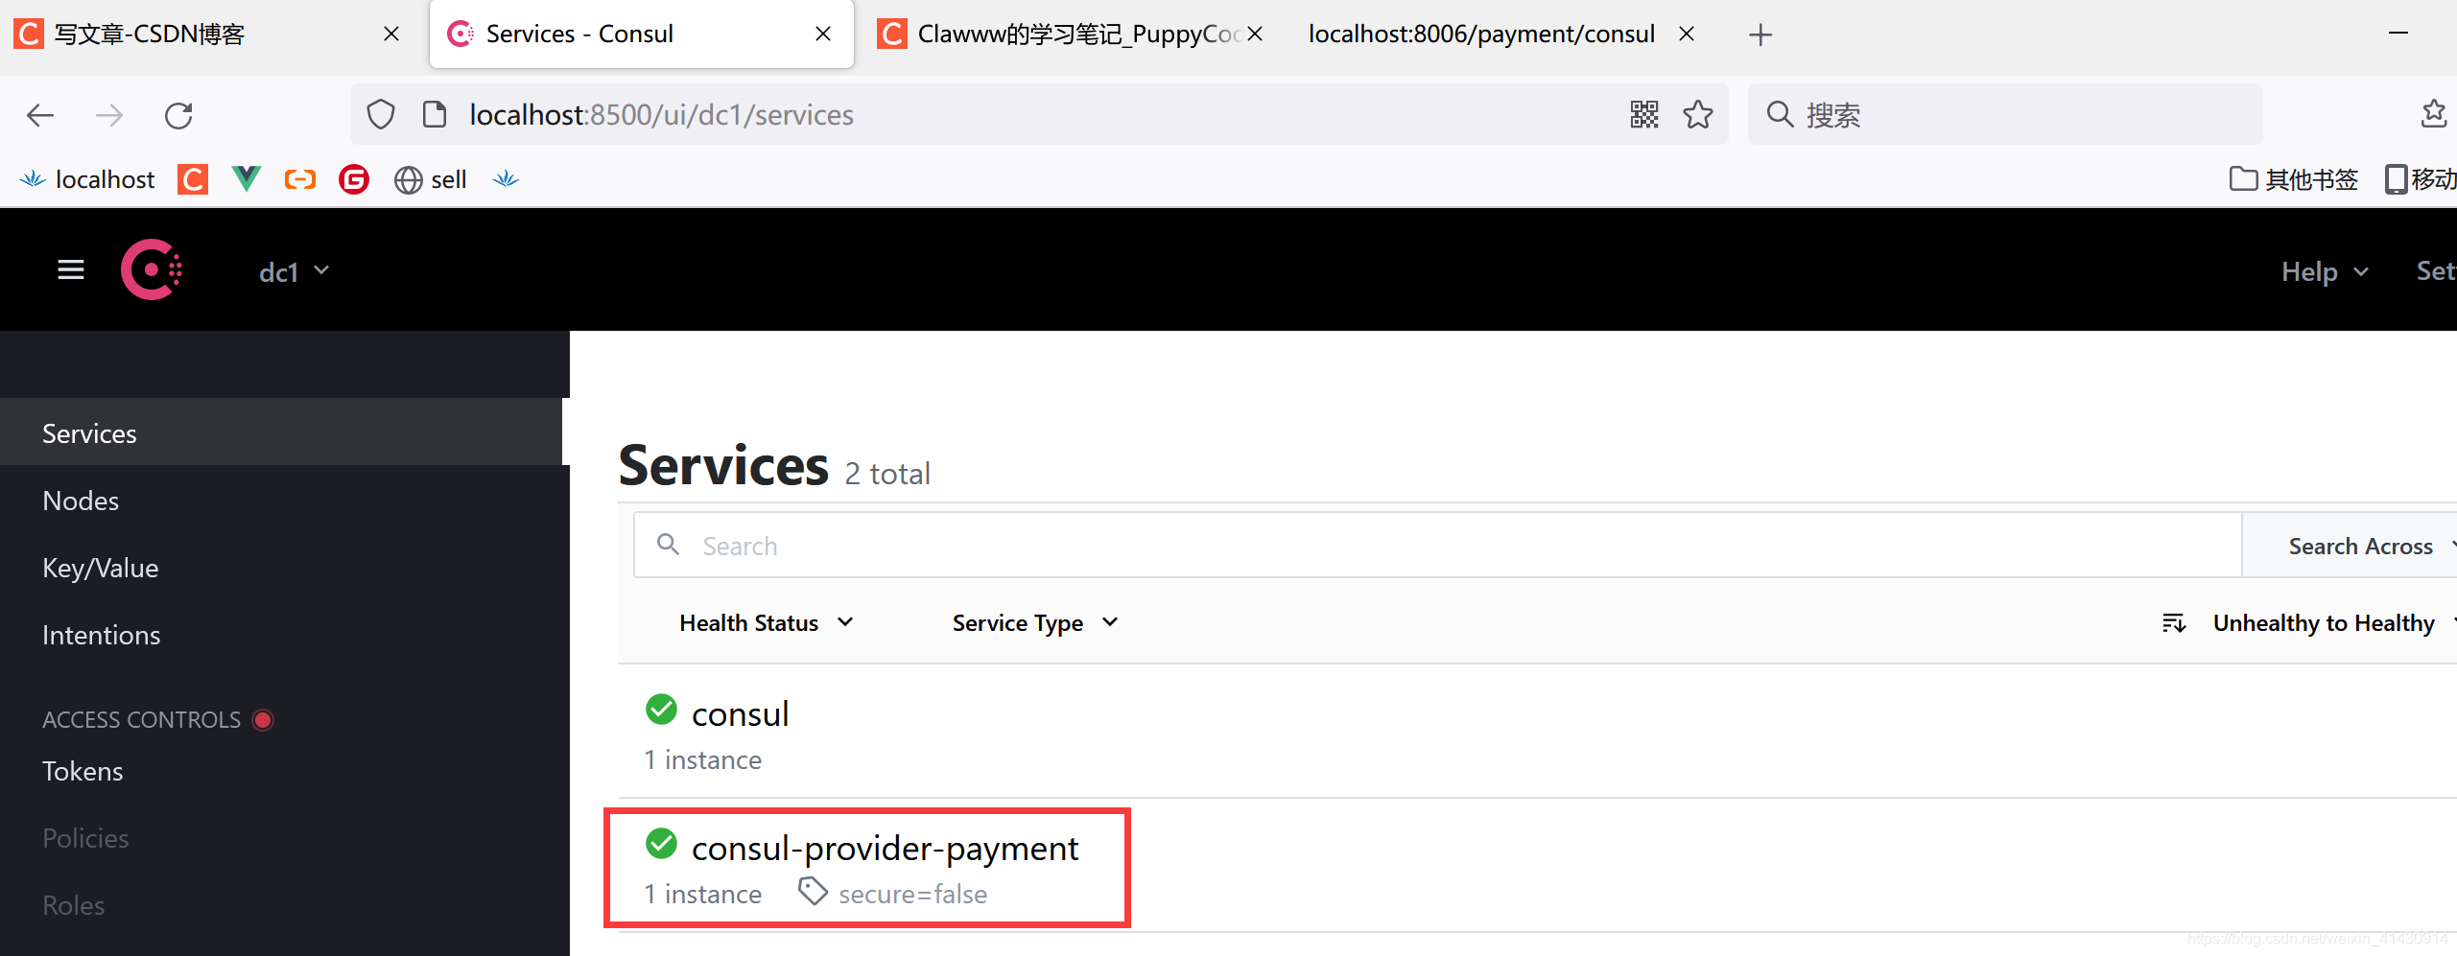
Task: Bookmark this page via star icon
Action: click(1697, 114)
